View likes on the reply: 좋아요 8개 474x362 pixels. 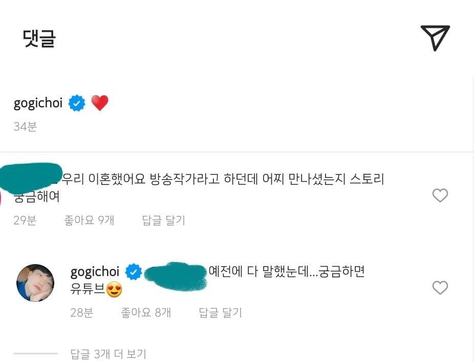pos(146,312)
